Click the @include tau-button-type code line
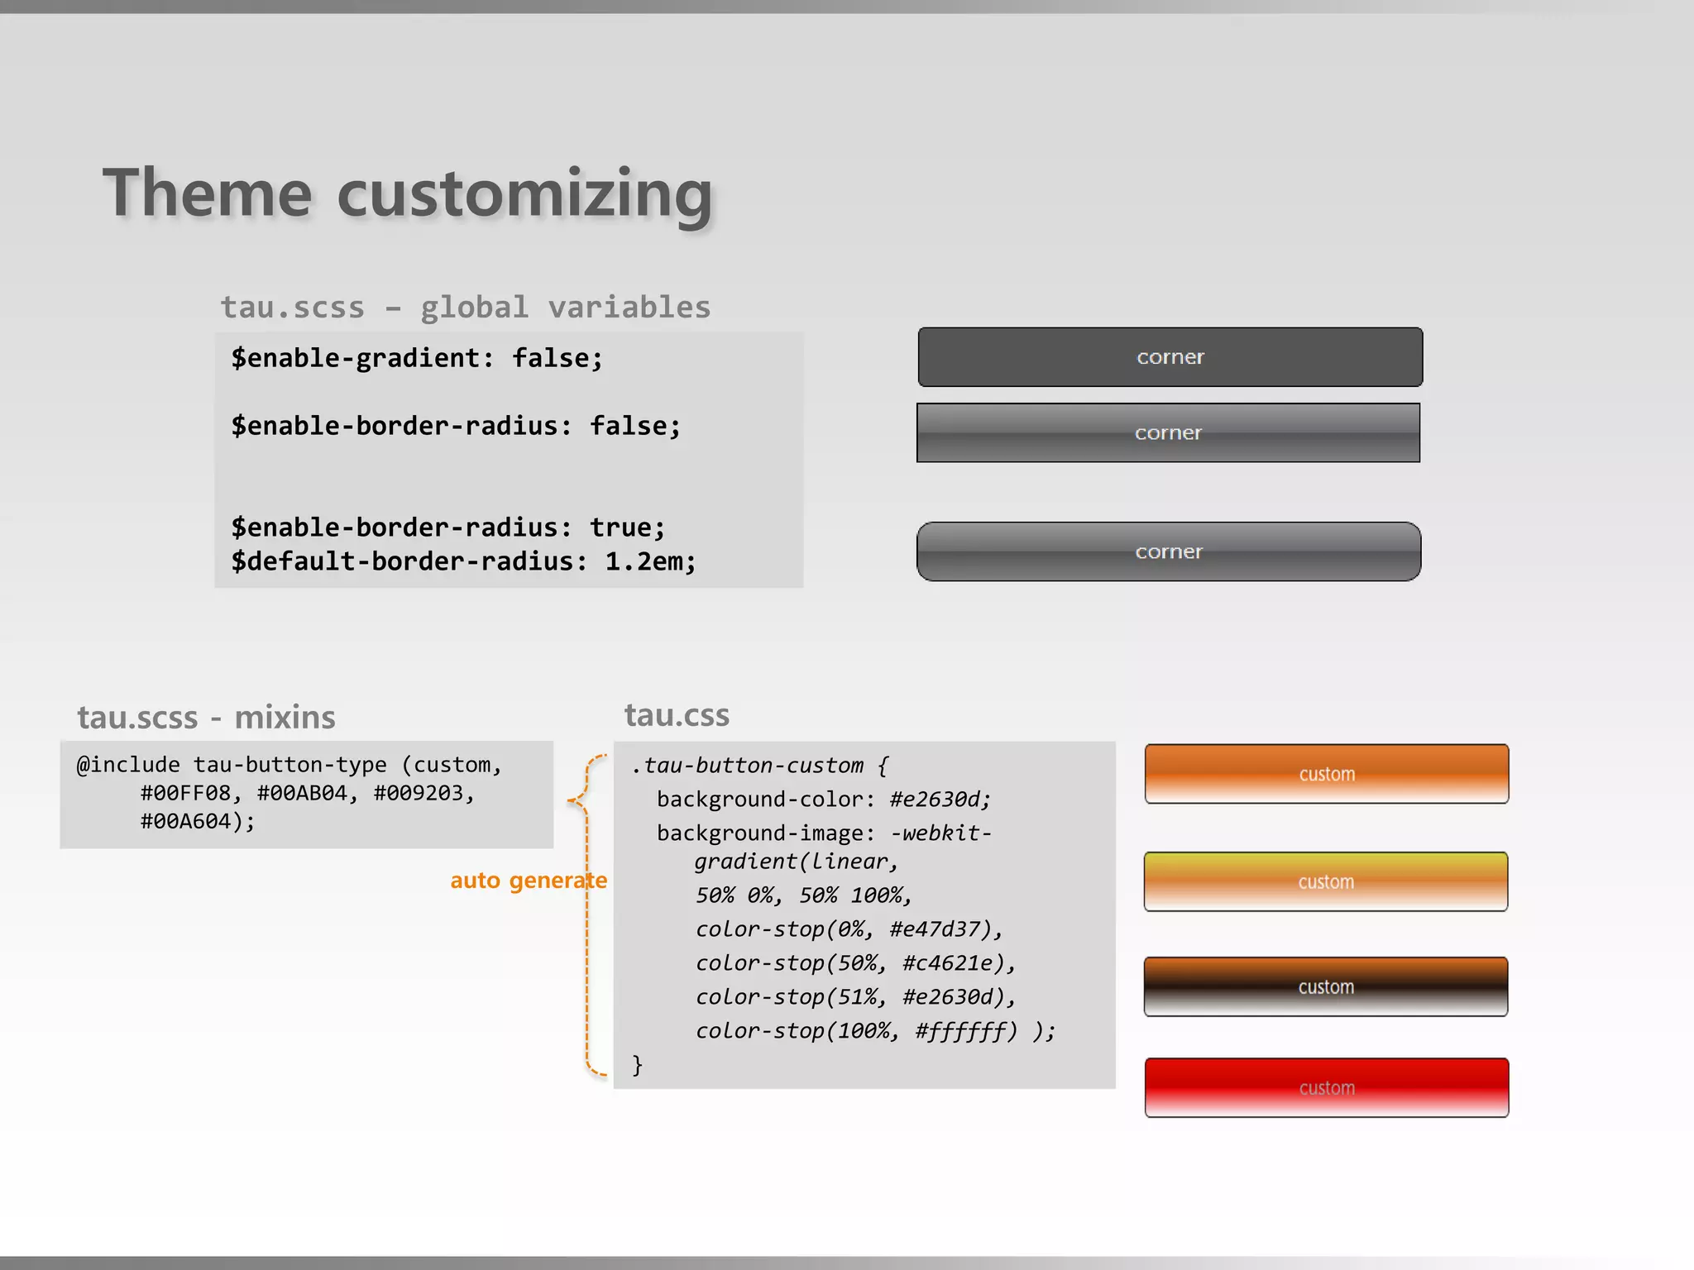Screen dimensions: 1694x1270 tap(289, 765)
